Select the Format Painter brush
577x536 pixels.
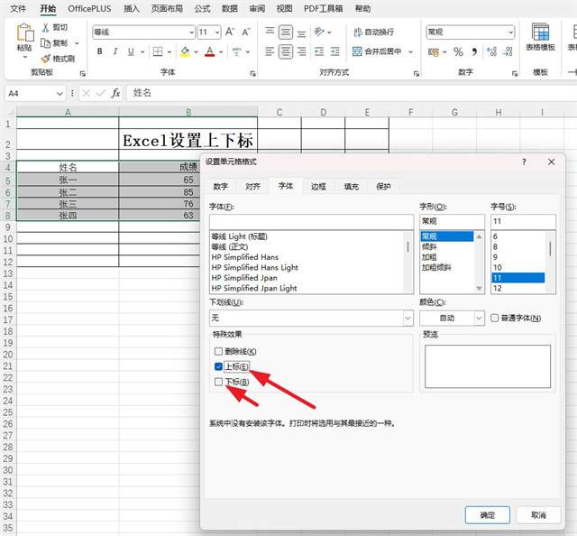pos(46,59)
